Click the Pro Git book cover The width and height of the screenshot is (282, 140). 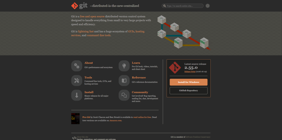pos(75,119)
